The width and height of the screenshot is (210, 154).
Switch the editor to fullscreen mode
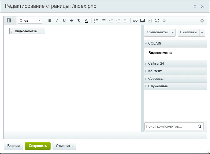tap(157, 21)
